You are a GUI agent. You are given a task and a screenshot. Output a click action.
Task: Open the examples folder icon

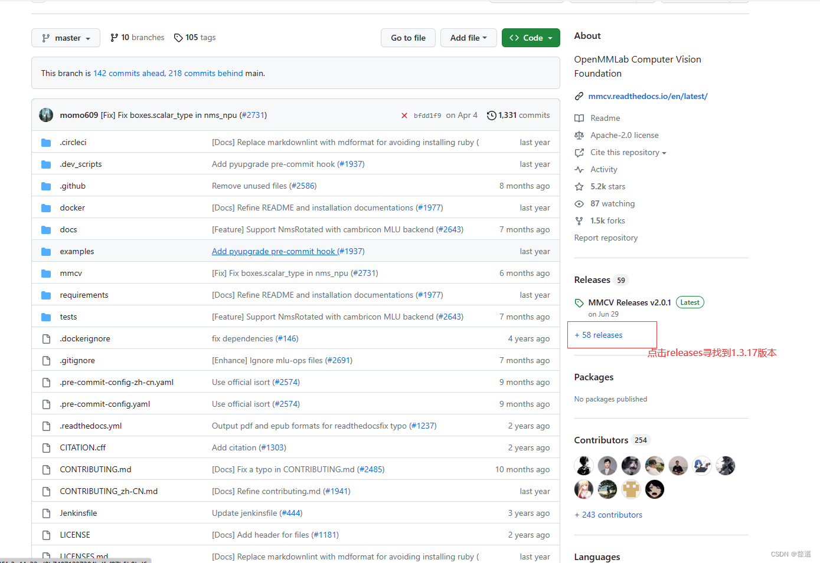[x=46, y=251]
